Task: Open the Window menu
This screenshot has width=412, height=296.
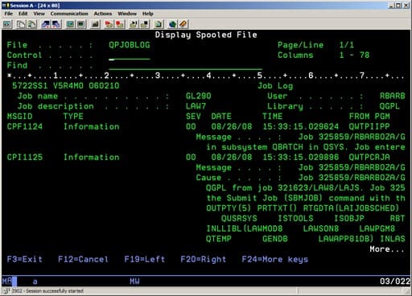Action: pos(127,14)
